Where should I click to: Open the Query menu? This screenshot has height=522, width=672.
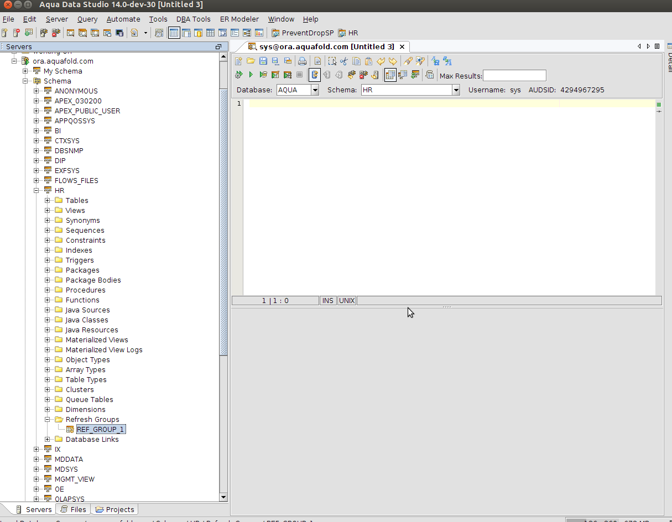(87, 19)
